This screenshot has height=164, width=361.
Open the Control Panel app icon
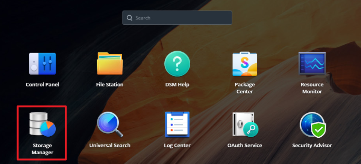pos(42,64)
